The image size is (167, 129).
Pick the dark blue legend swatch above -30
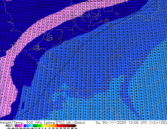(x=25, y=126)
